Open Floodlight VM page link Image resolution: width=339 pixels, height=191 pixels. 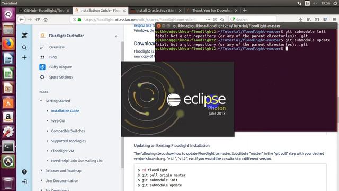pos(63,151)
